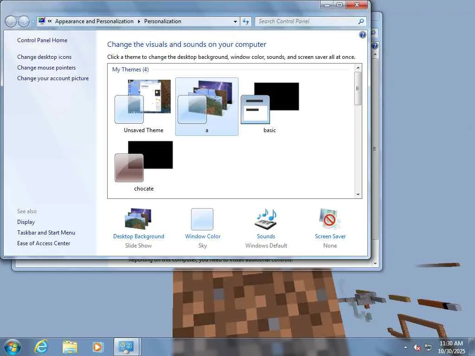Click the Sounds link text
Image resolution: width=475 pixels, height=356 pixels.
pyautogui.click(x=266, y=236)
